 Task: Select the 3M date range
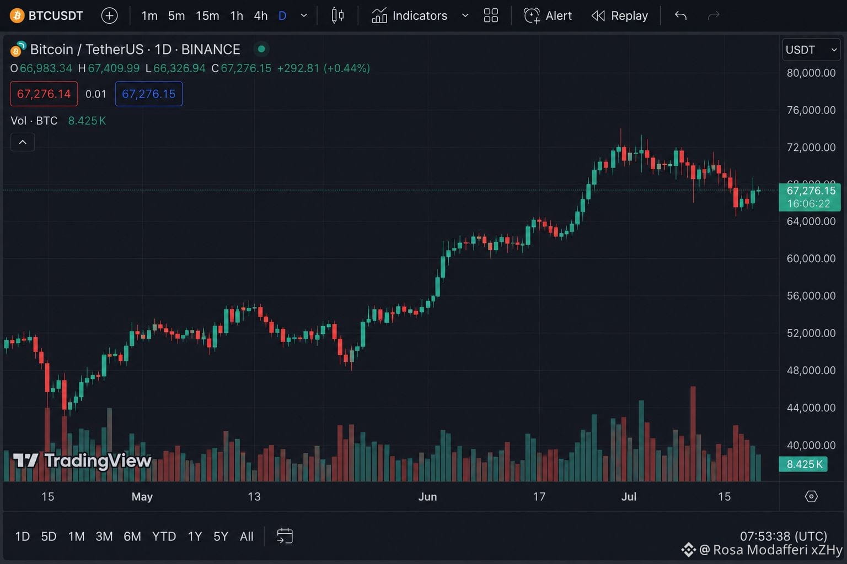click(x=104, y=536)
